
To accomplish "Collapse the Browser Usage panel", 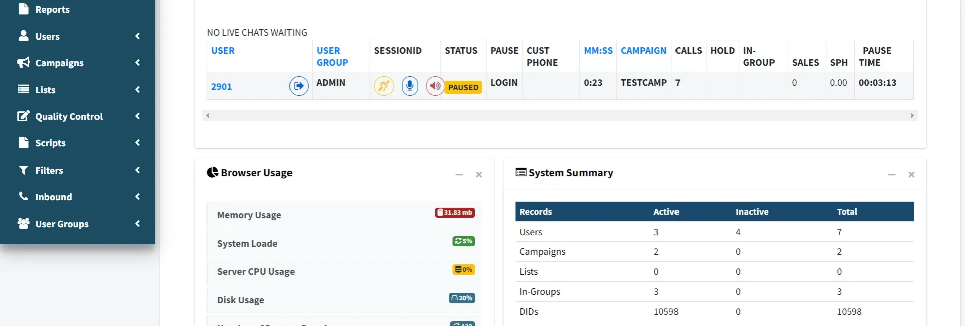I will 459,174.
